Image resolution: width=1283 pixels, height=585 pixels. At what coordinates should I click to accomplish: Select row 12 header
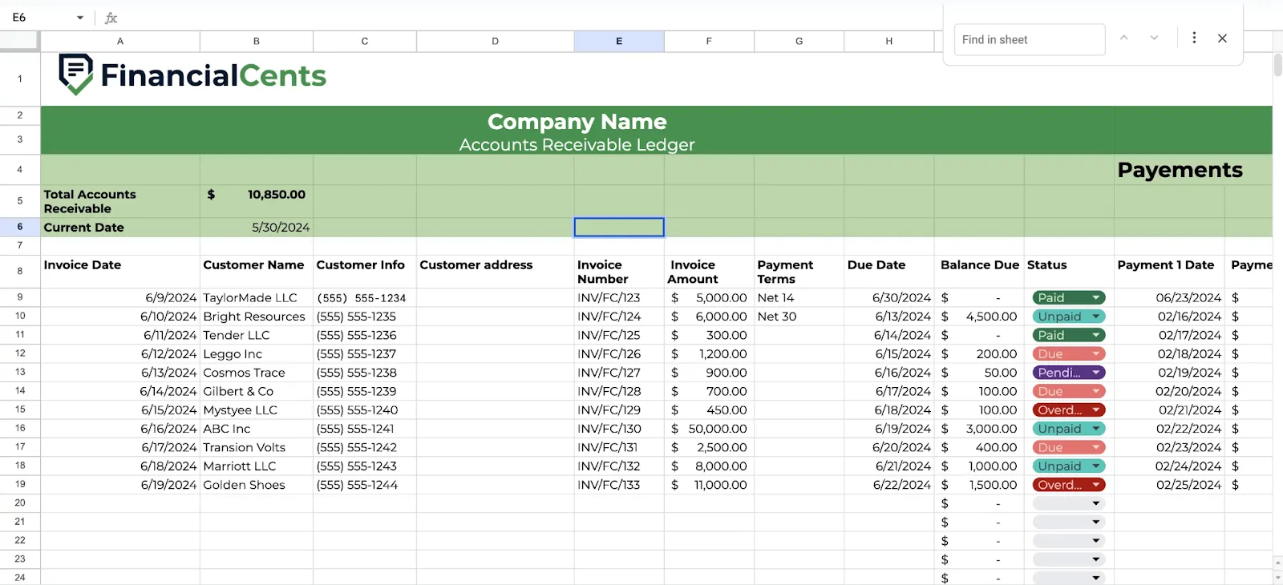(20, 353)
